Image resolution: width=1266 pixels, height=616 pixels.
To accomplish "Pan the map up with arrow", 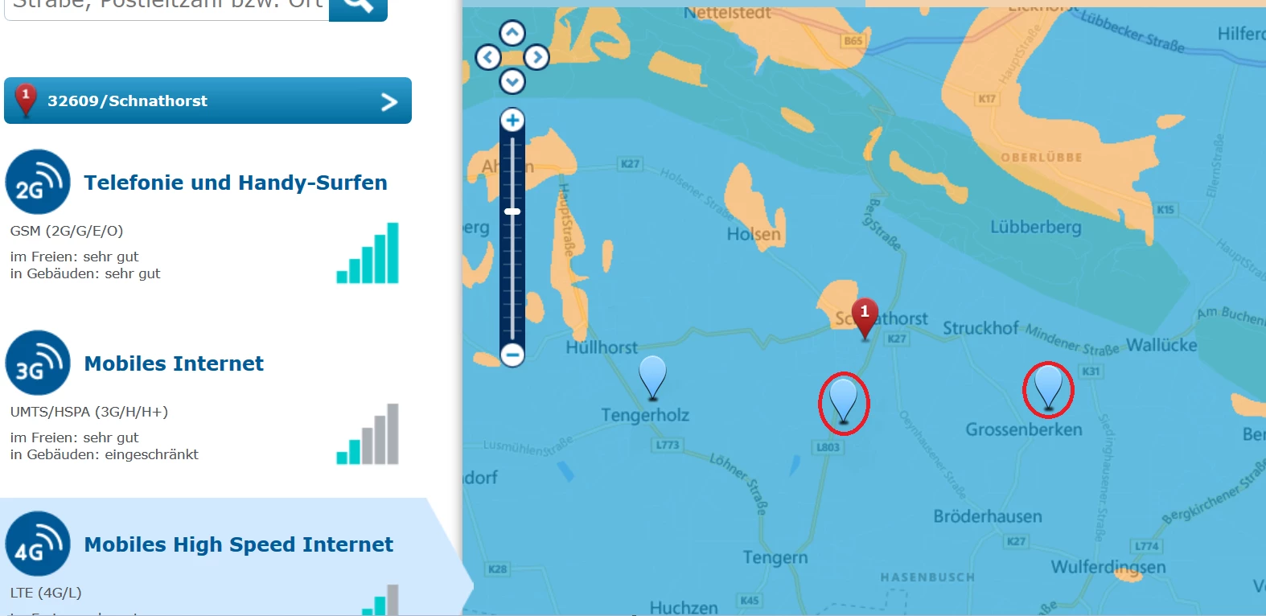I will click(x=512, y=33).
